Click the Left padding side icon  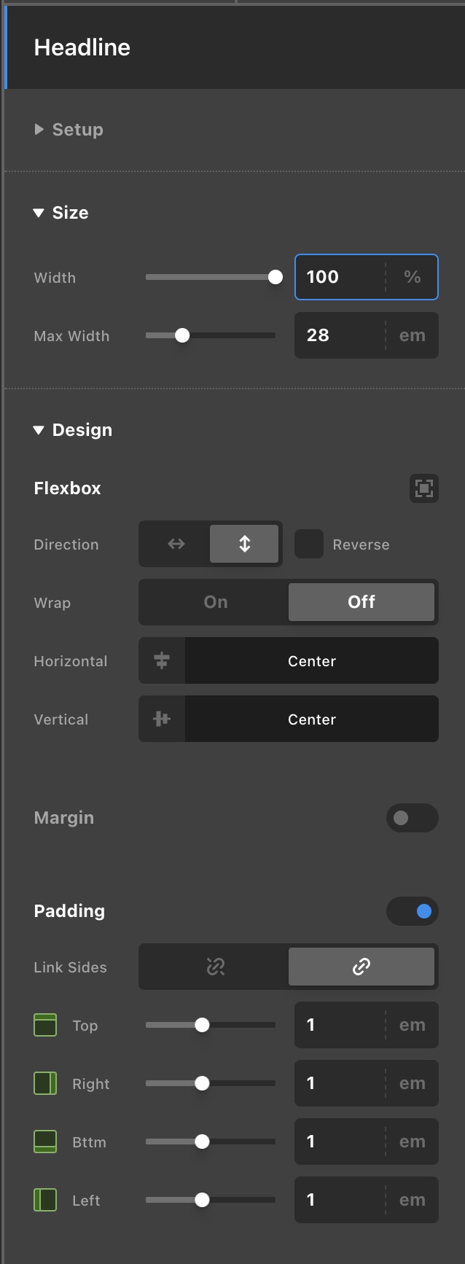pyautogui.click(x=45, y=1200)
